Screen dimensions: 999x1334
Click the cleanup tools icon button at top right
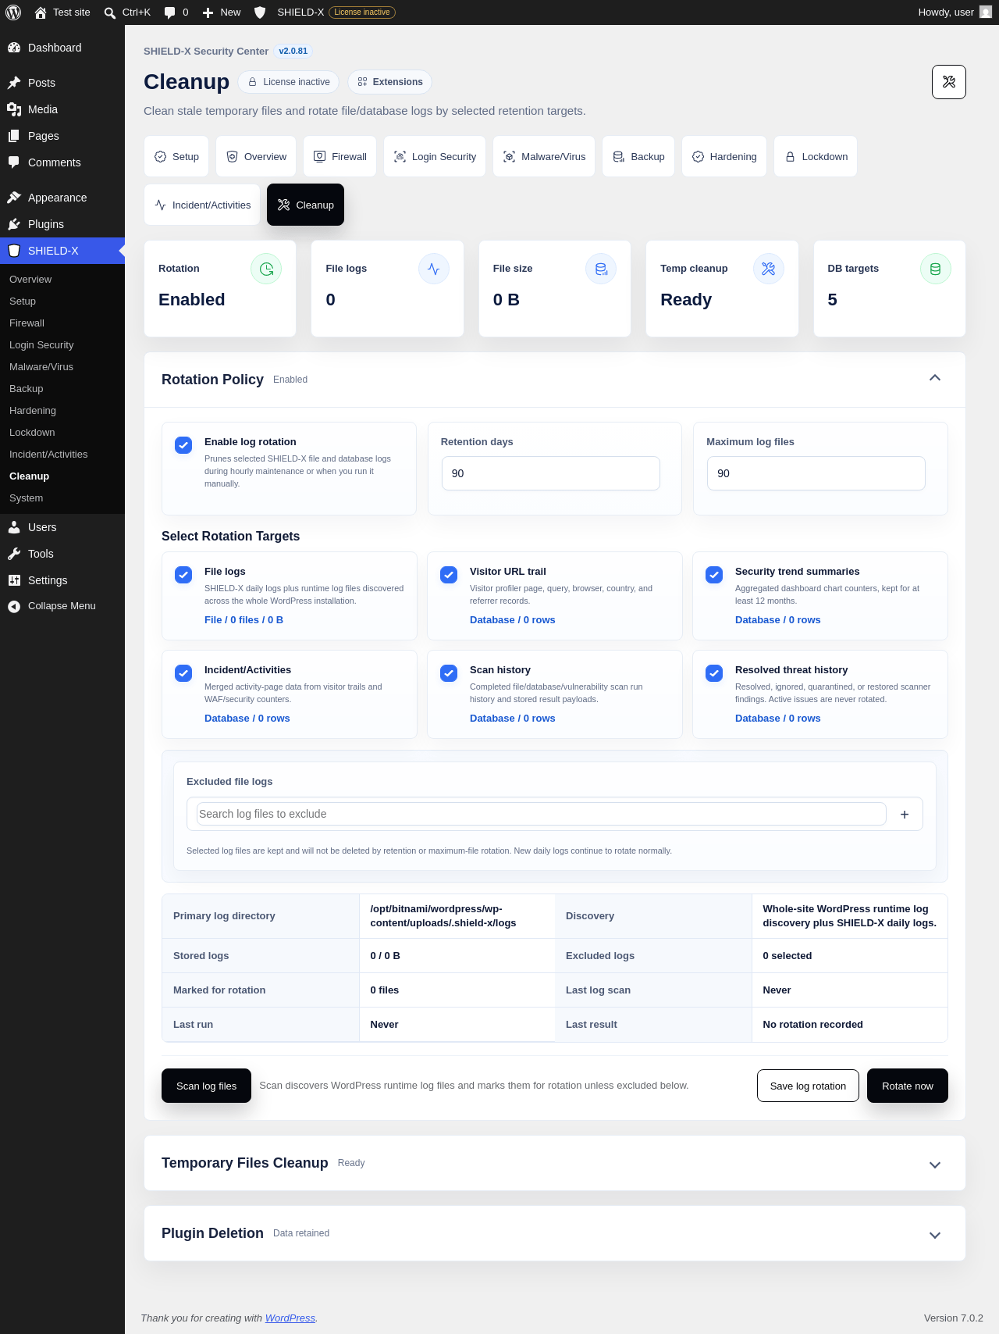pyautogui.click(x=949, y=82)
